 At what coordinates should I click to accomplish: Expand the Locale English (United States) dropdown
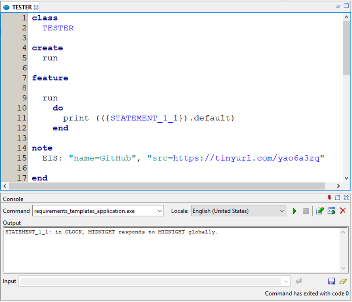click(282, 211)
